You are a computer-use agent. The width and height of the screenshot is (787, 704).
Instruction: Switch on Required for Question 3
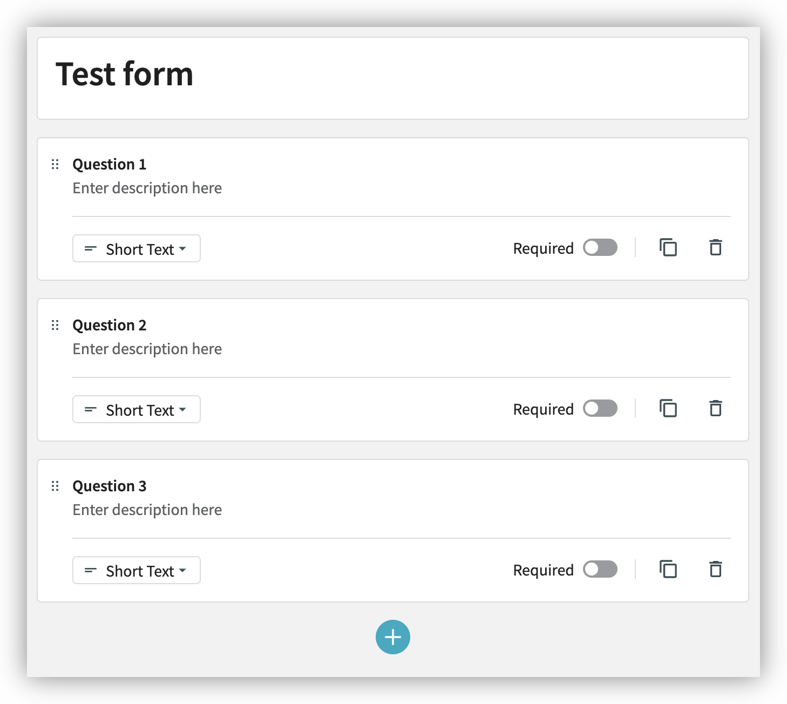click(x=600, y=570)
